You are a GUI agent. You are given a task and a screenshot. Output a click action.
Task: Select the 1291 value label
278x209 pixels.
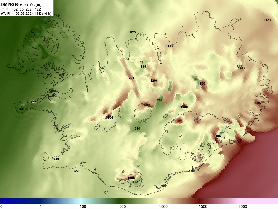click(x=131, y=78)
